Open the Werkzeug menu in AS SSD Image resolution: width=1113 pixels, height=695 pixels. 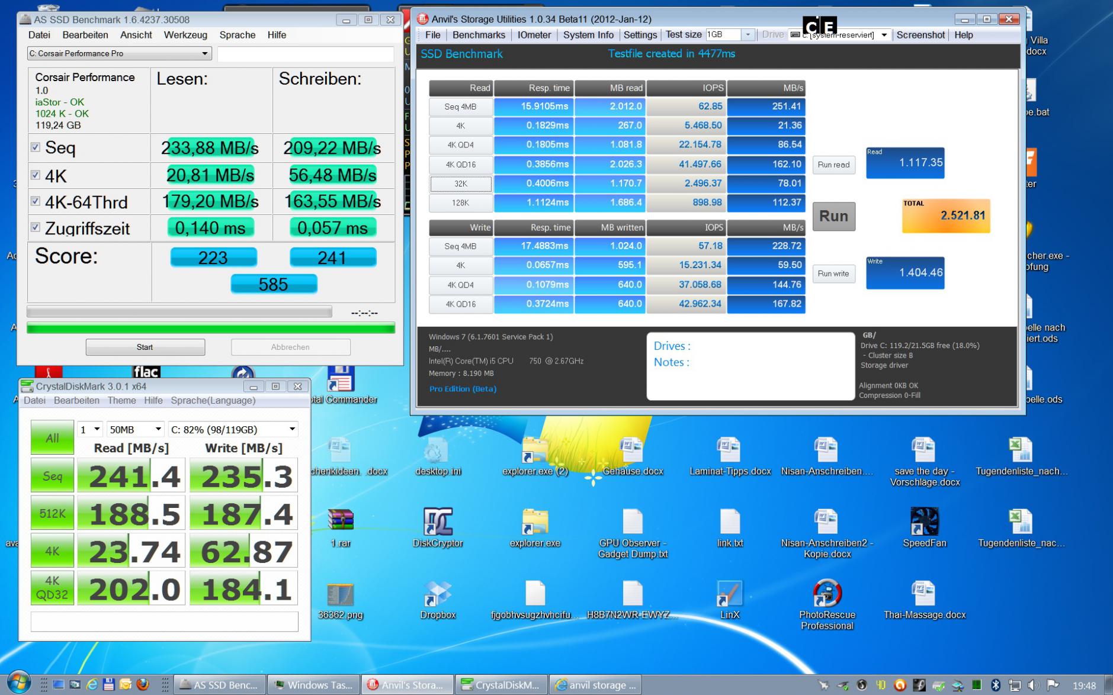point(185,35)
